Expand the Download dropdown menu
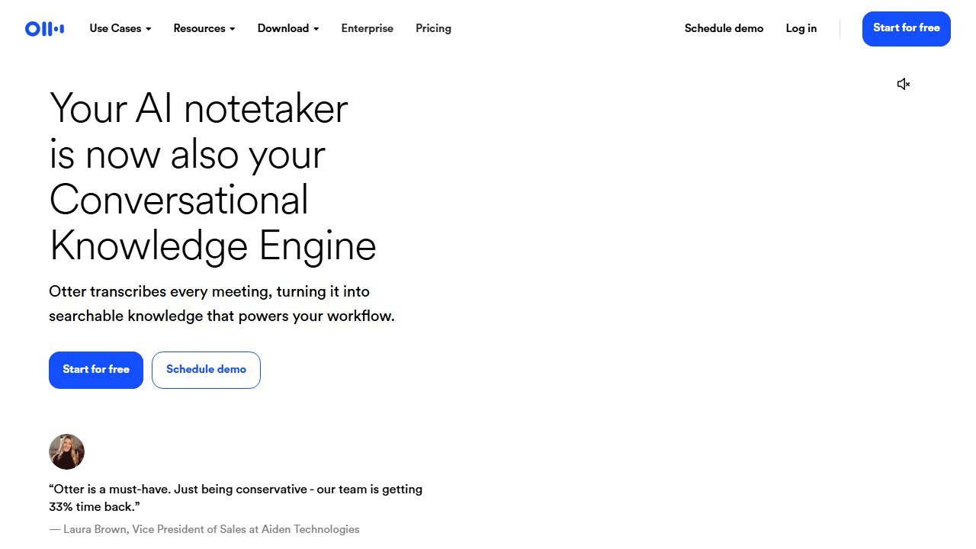The image size is (976, 549). (x=288, y=28)
